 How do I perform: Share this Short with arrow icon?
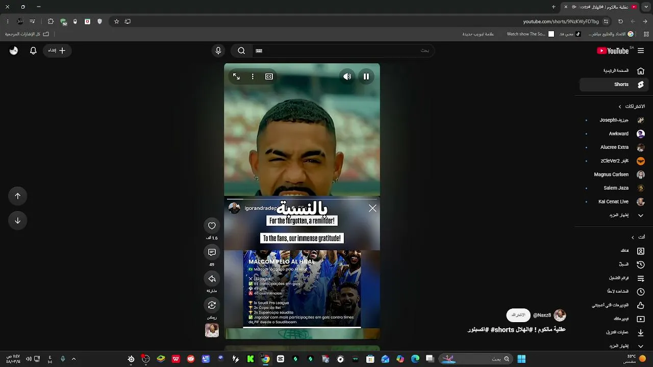(212, 279)
